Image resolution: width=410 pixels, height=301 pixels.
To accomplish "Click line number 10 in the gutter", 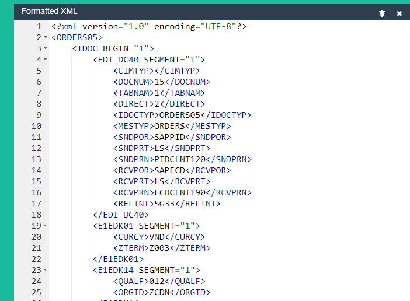I will coord(36,127).
